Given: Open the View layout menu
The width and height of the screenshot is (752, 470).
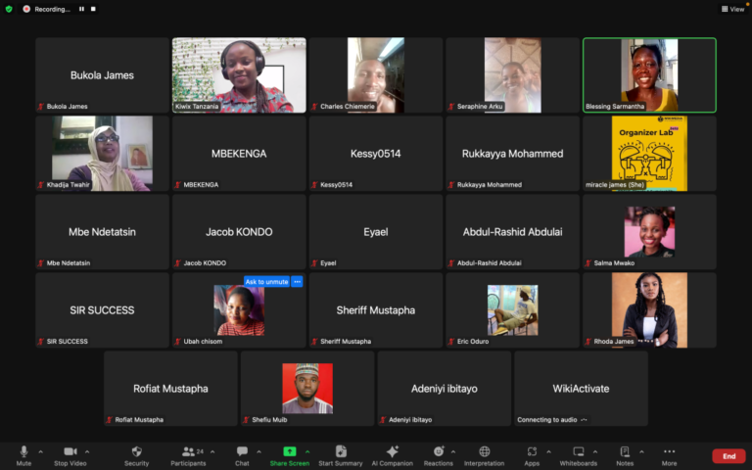Looking at the screenshot, I should click(732, 9).
